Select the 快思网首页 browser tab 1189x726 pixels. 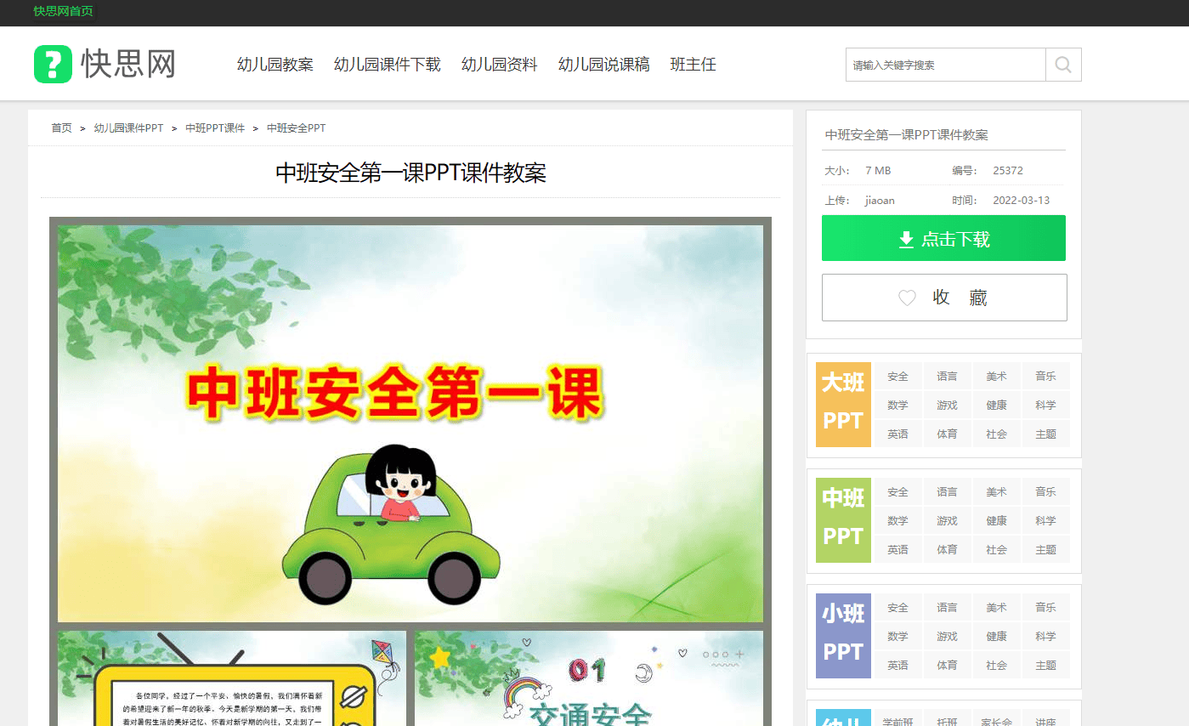tap(62, 12)
